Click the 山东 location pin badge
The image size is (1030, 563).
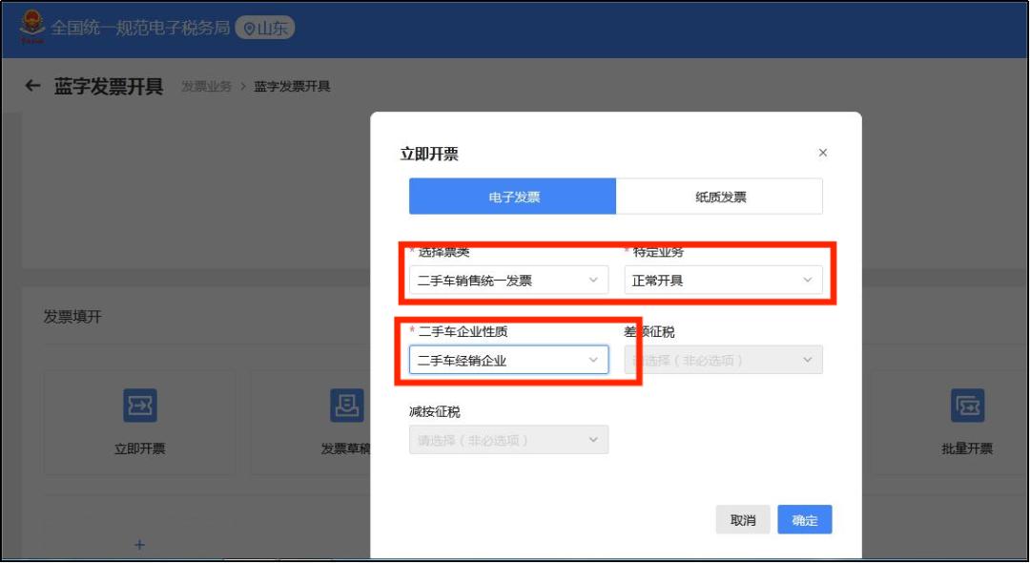click(x=265, y=28)
